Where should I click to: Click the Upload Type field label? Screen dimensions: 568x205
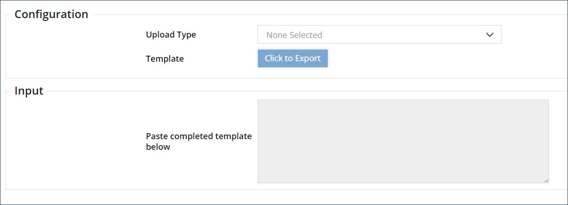tap(171, 35)
